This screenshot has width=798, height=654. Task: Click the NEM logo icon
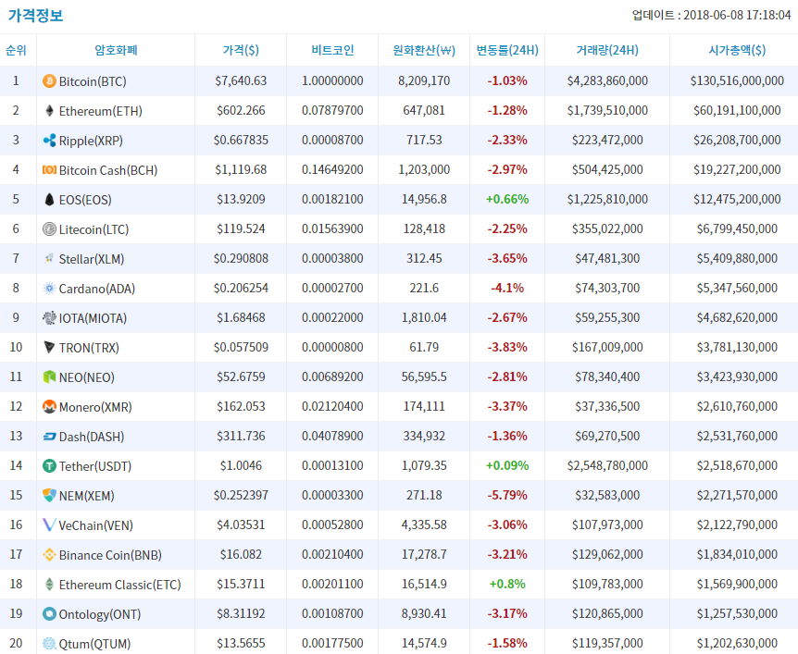(49, 495)
